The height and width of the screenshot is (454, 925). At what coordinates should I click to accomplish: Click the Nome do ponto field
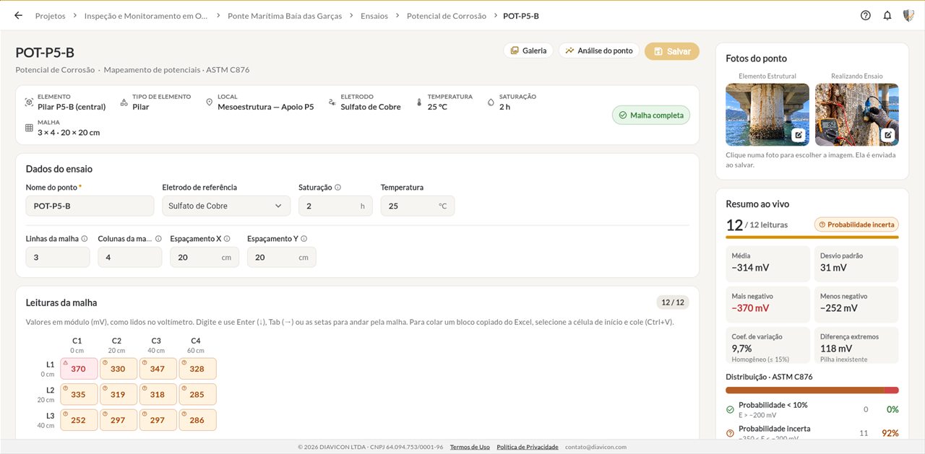tap(90, 206)
